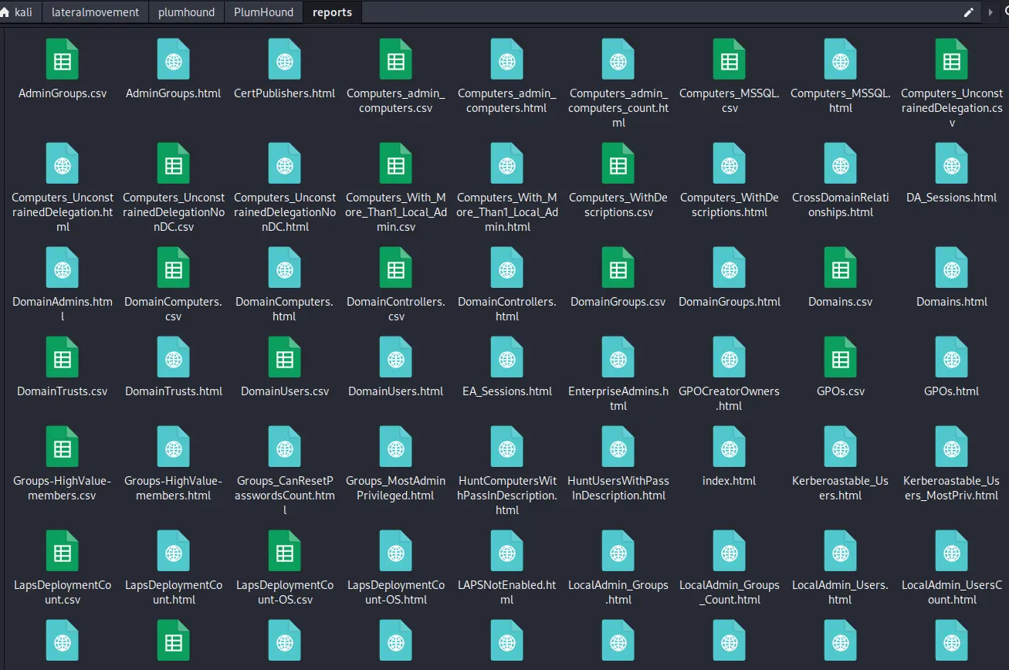
Task: Select the DomainAdmins.html file icon
Action: click(62, 268)
